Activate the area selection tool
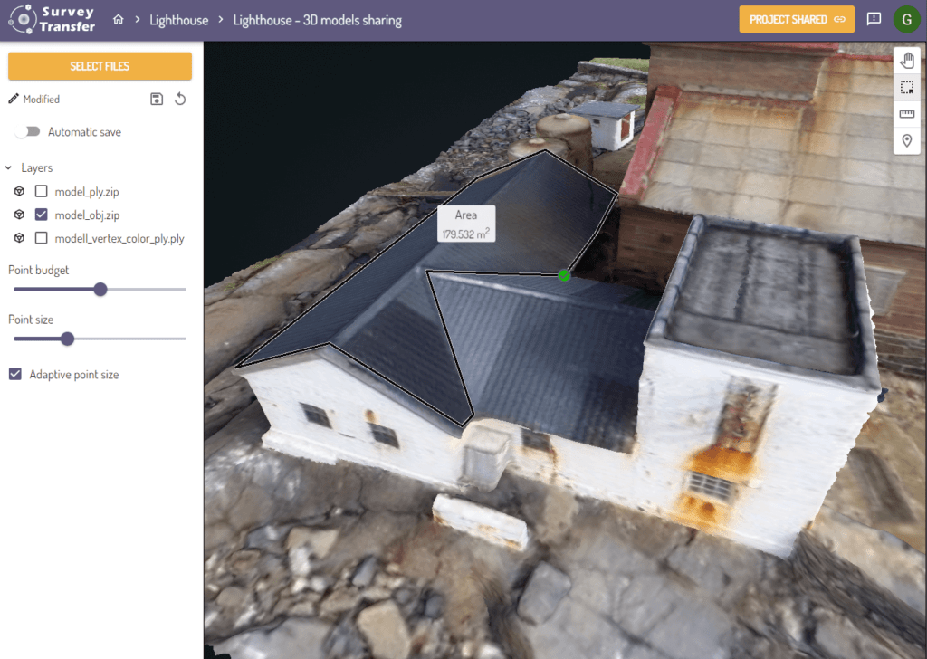The image size is (927, 659). pyautogui.click(x=907, y=88)
